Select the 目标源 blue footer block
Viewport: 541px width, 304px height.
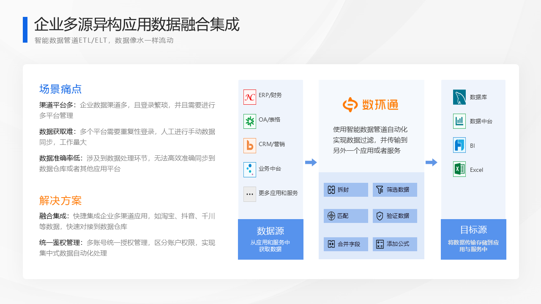tap(473, 239)
